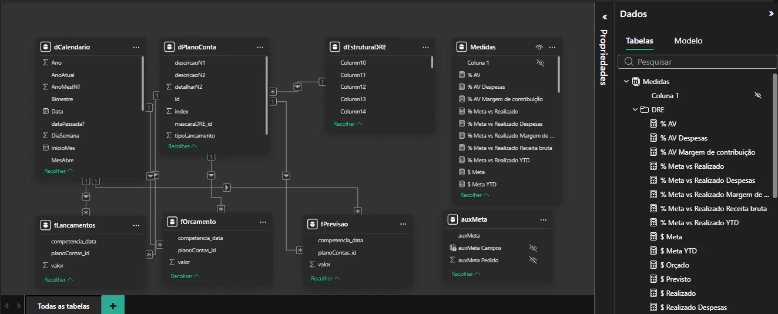Open fLancamentos table more options menu
778x314 pixels.
136,225
